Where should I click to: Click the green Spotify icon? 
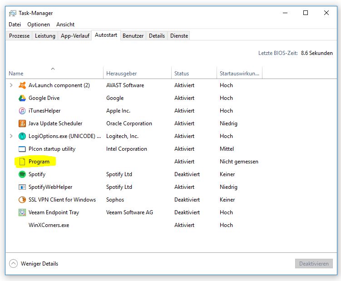[22, 174]
